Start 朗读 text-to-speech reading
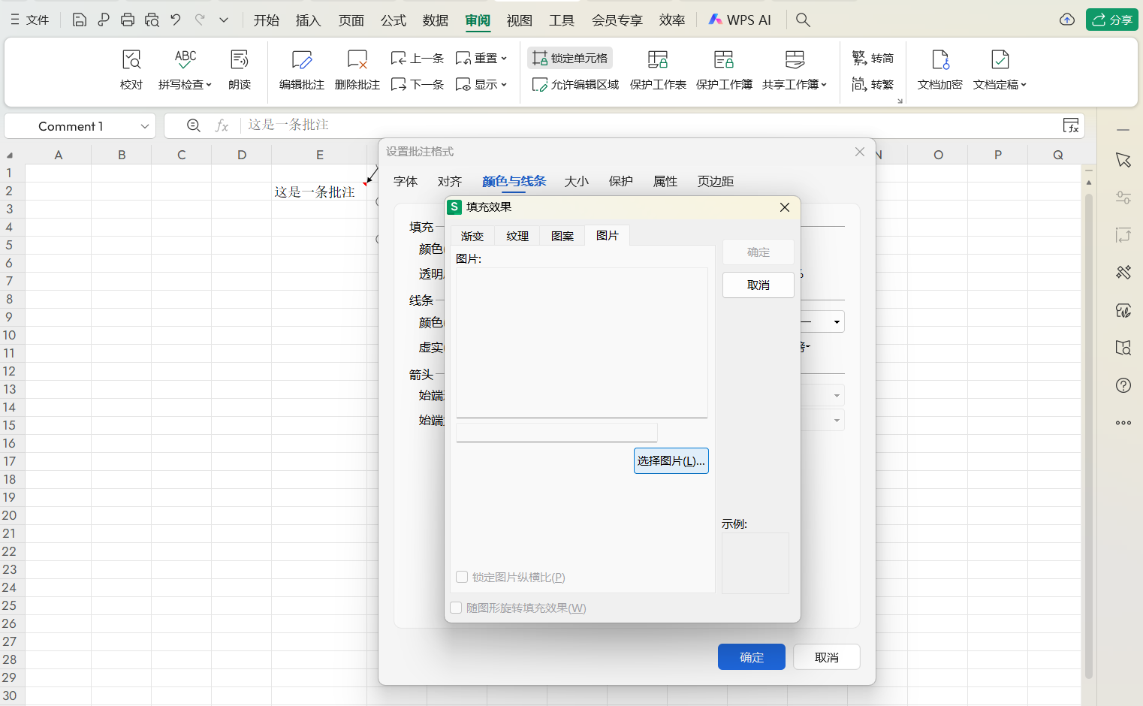Viewport: 1143px width, 706px height. click(240, 69)
